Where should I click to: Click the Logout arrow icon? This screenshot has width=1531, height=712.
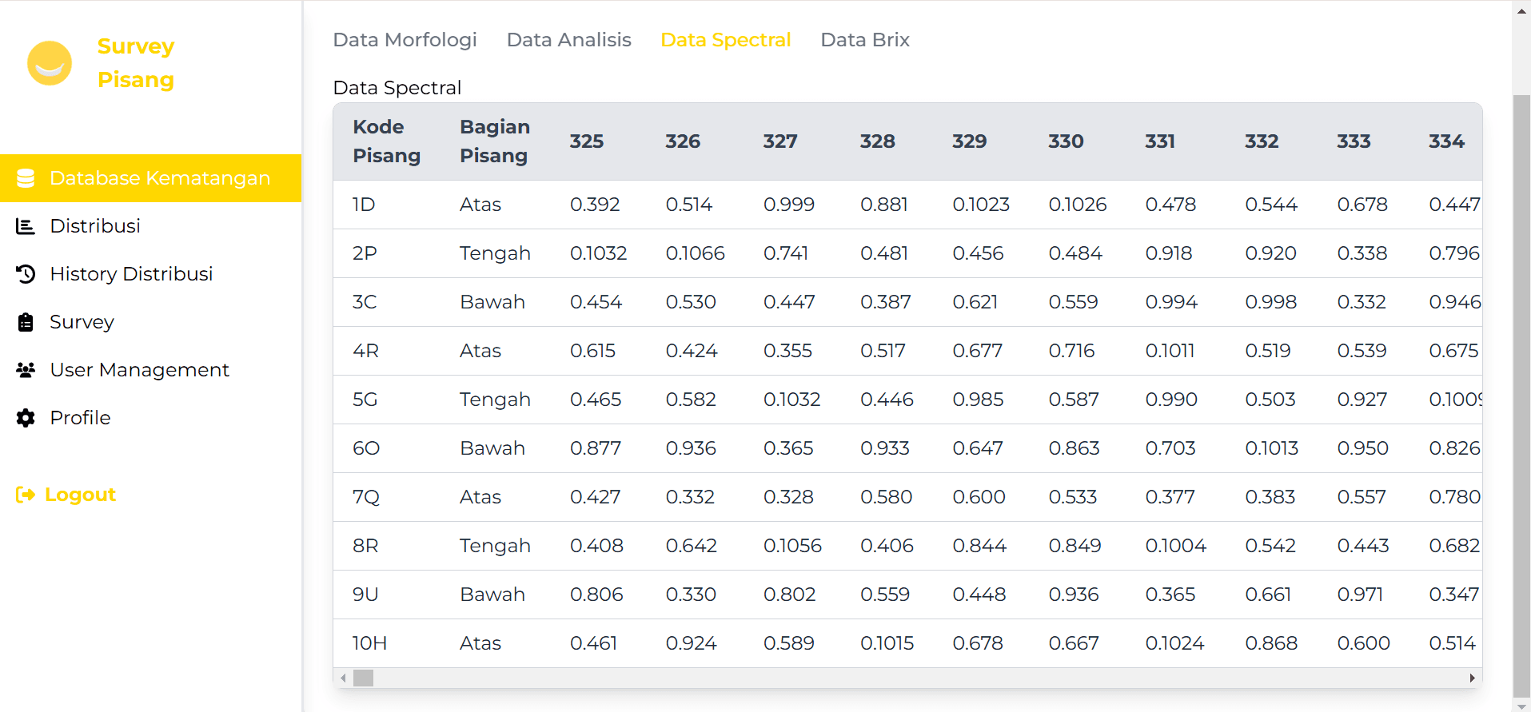[26, 495]
